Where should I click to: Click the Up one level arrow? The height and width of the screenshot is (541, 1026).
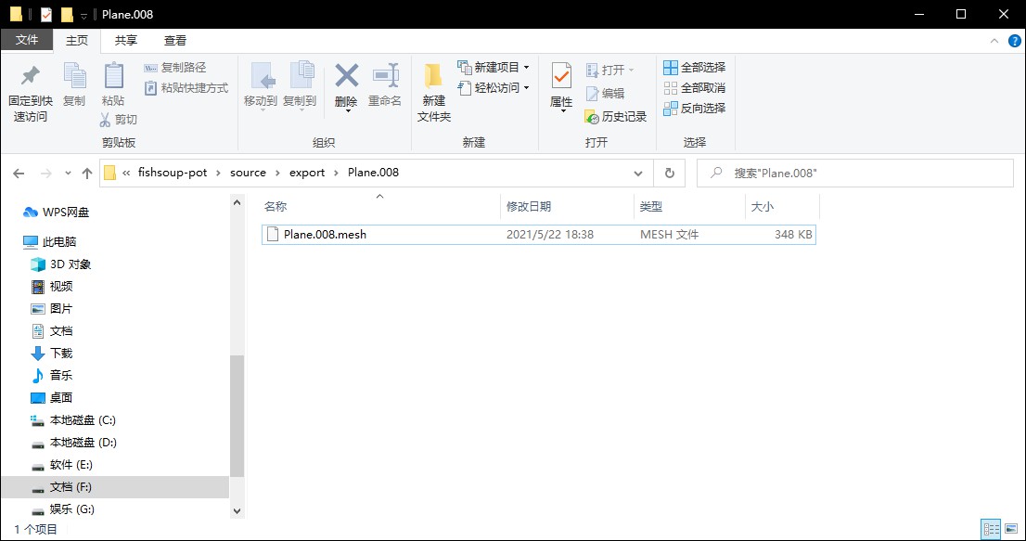coord(87,174)
